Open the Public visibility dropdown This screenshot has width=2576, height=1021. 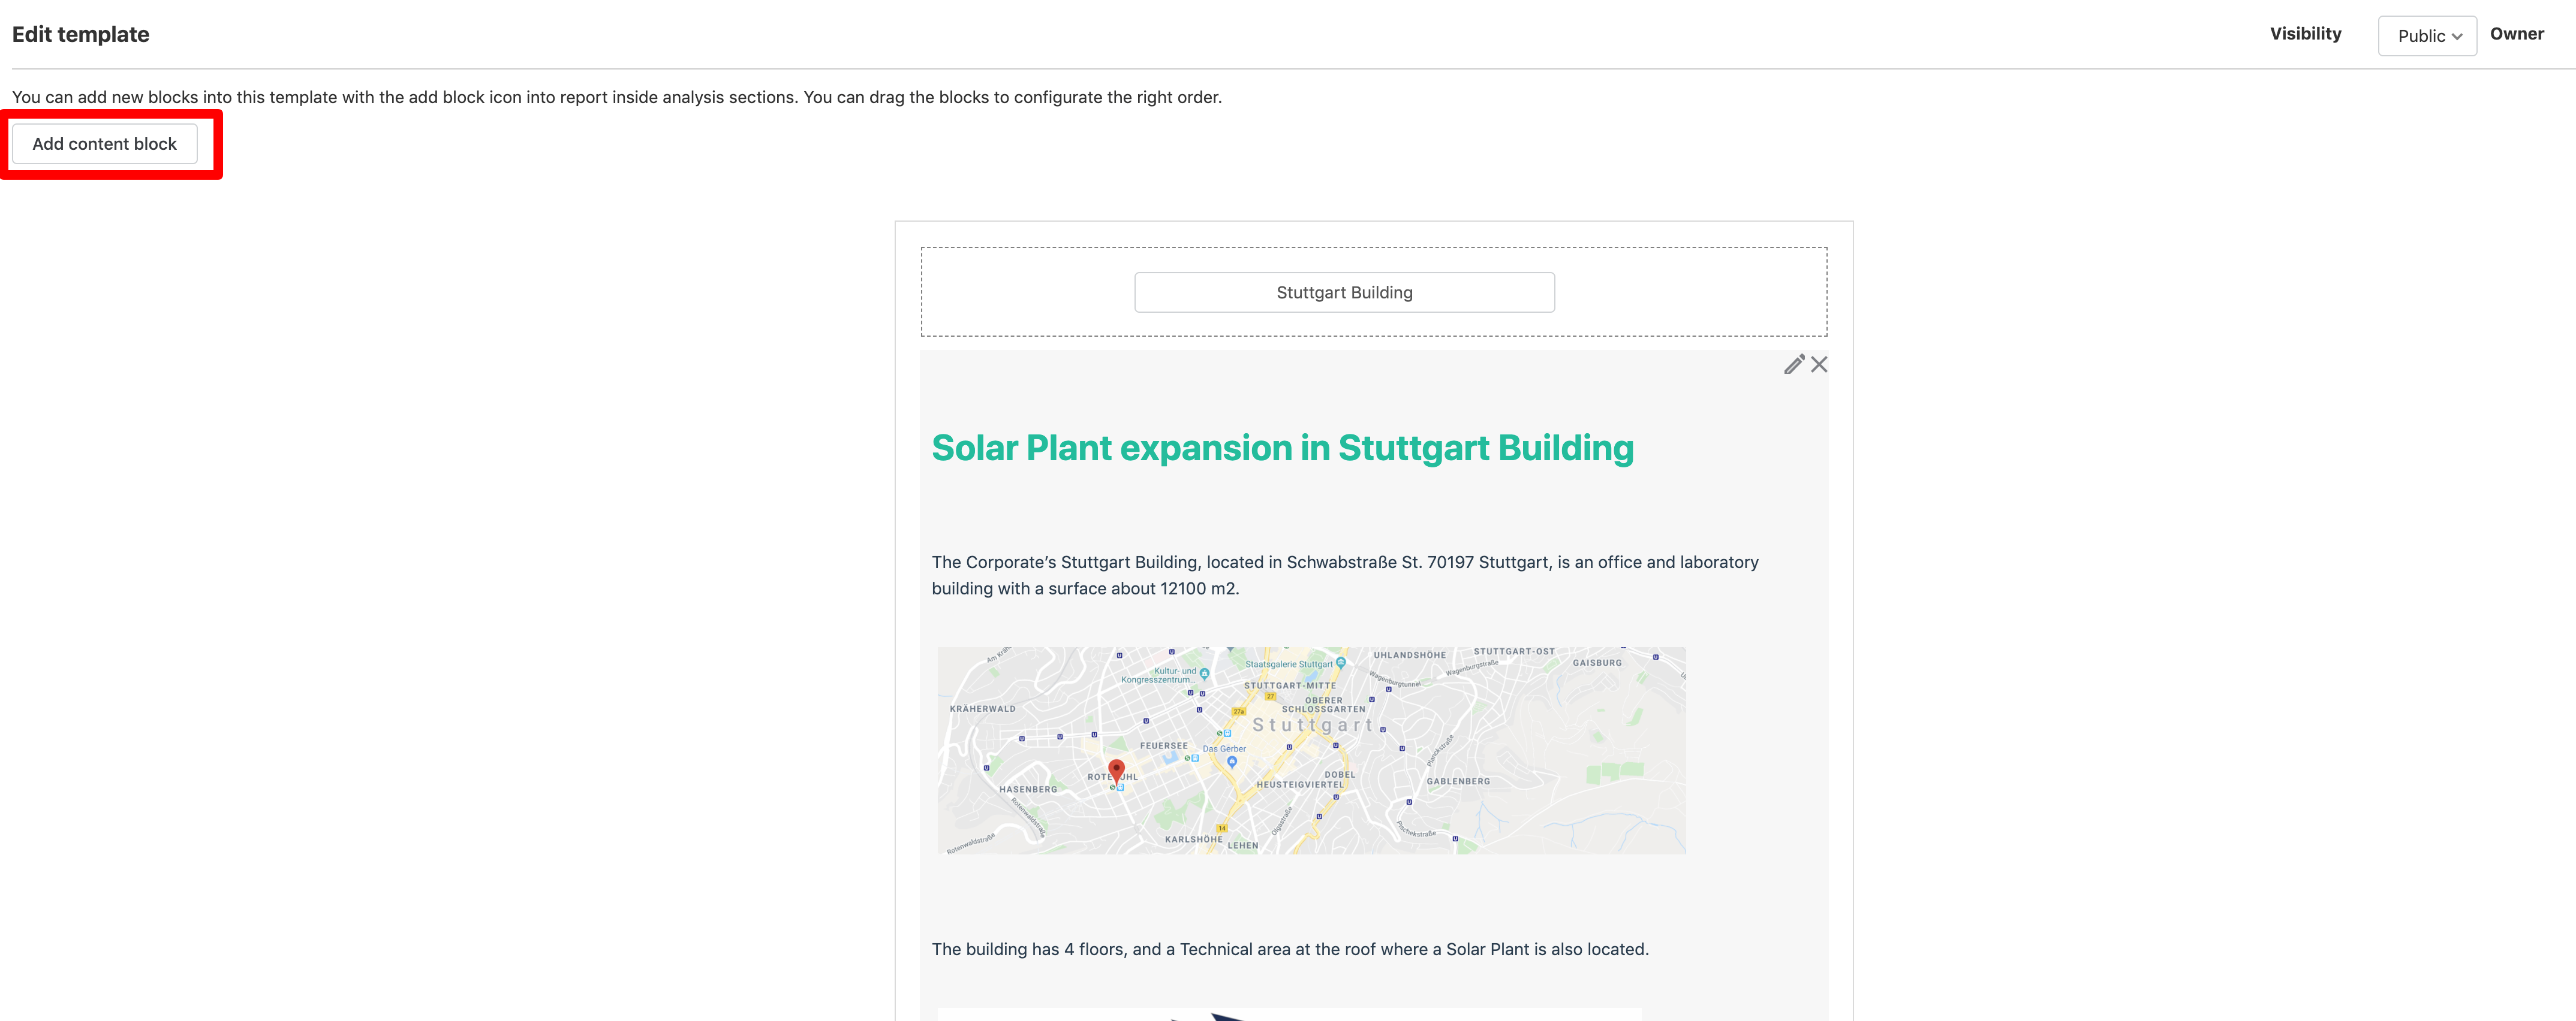click(2427, 36)
